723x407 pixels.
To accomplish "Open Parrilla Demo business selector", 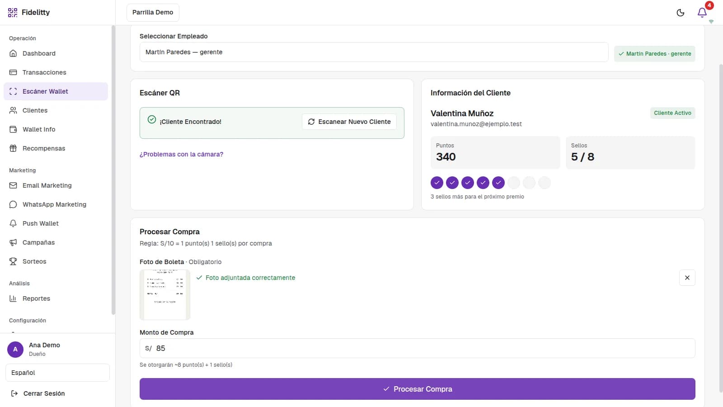I will pyautogui.click(x=153, y=13).
